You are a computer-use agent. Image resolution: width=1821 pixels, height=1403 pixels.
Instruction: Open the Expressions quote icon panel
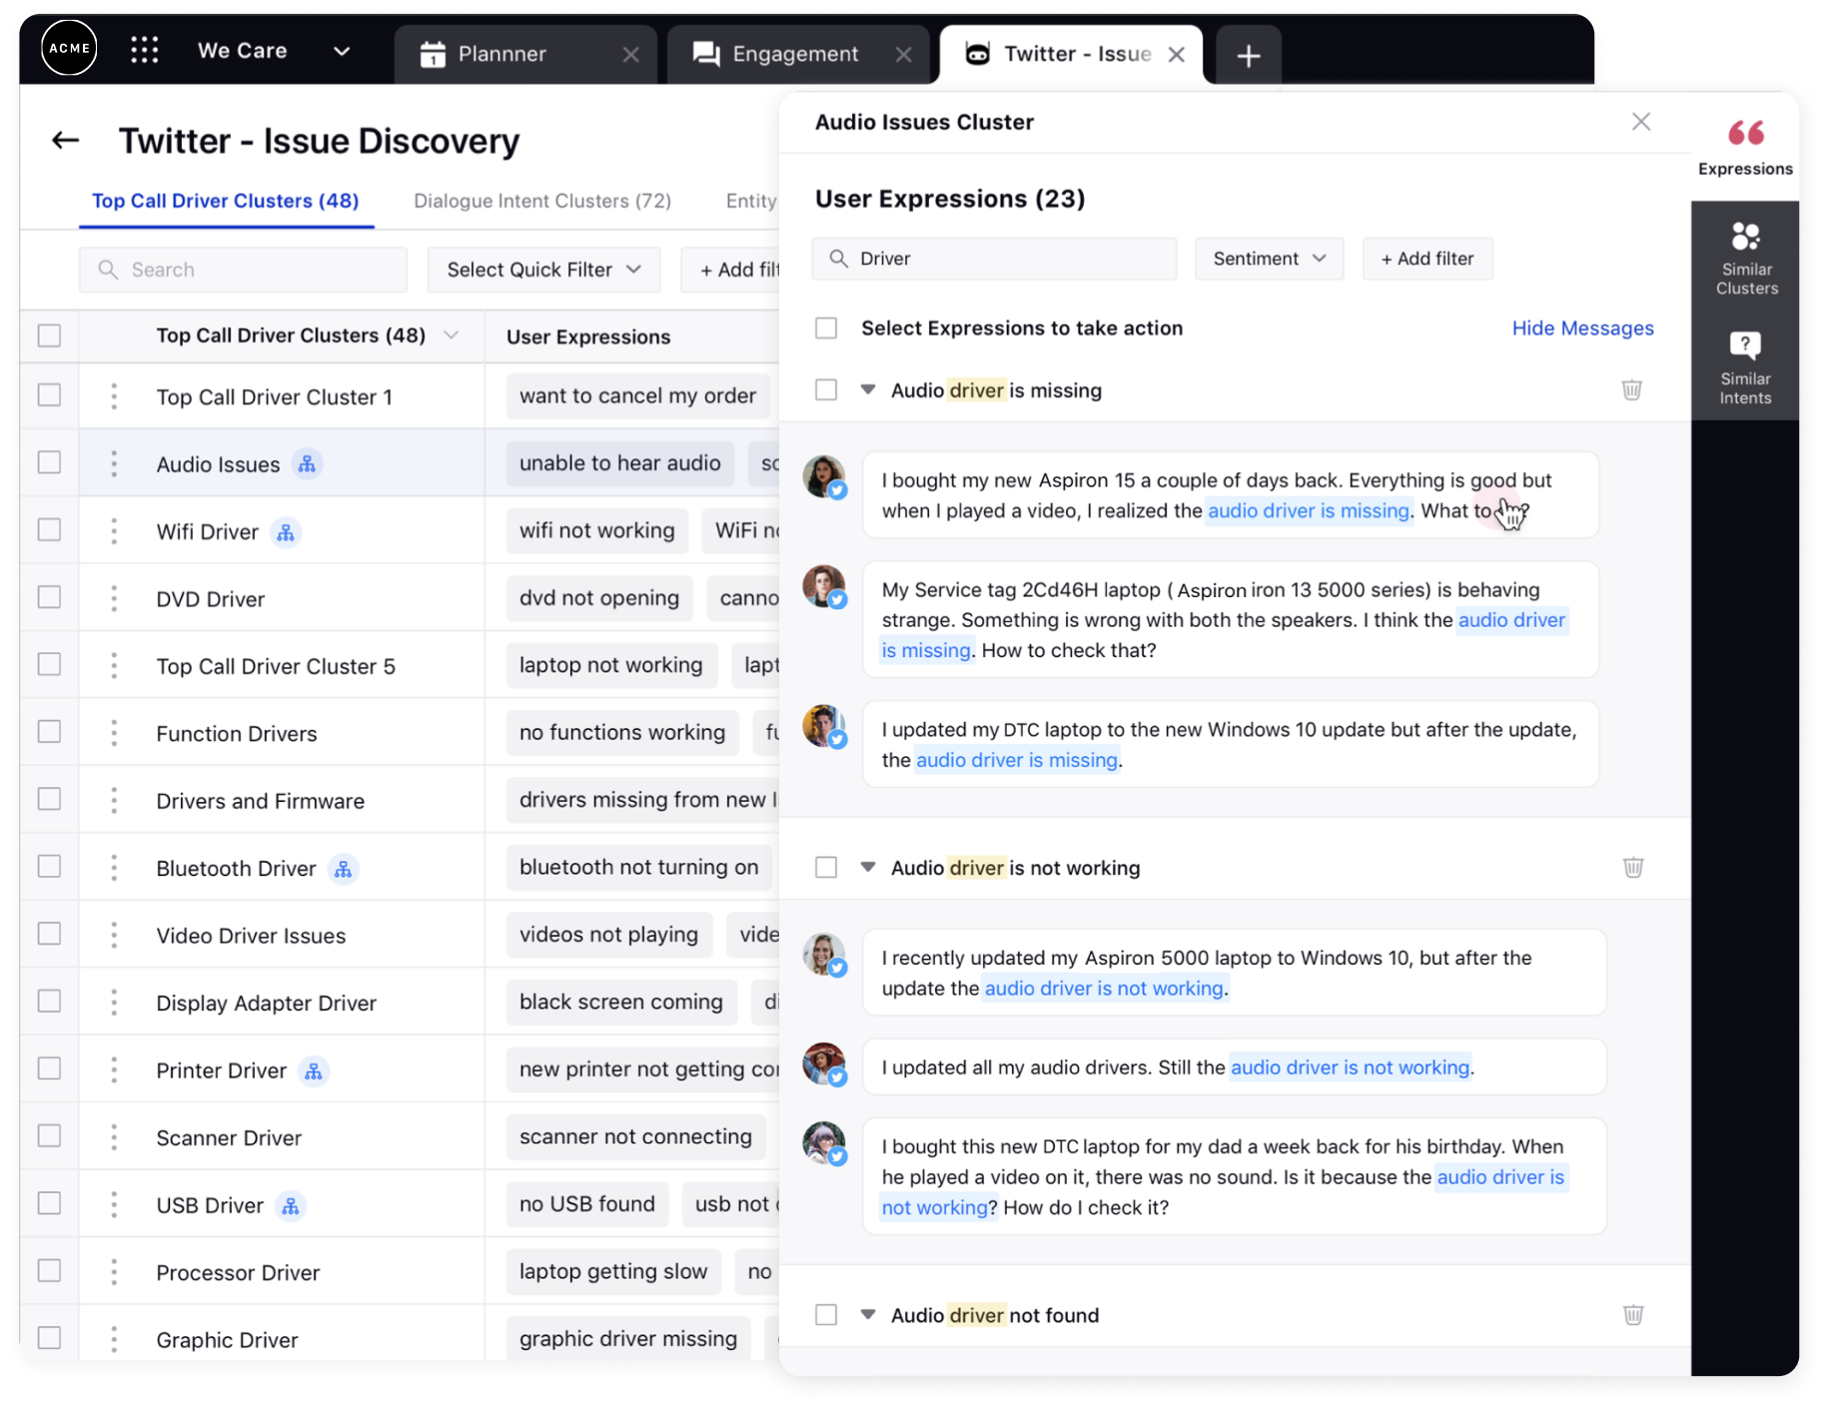tap(1745, 147)
